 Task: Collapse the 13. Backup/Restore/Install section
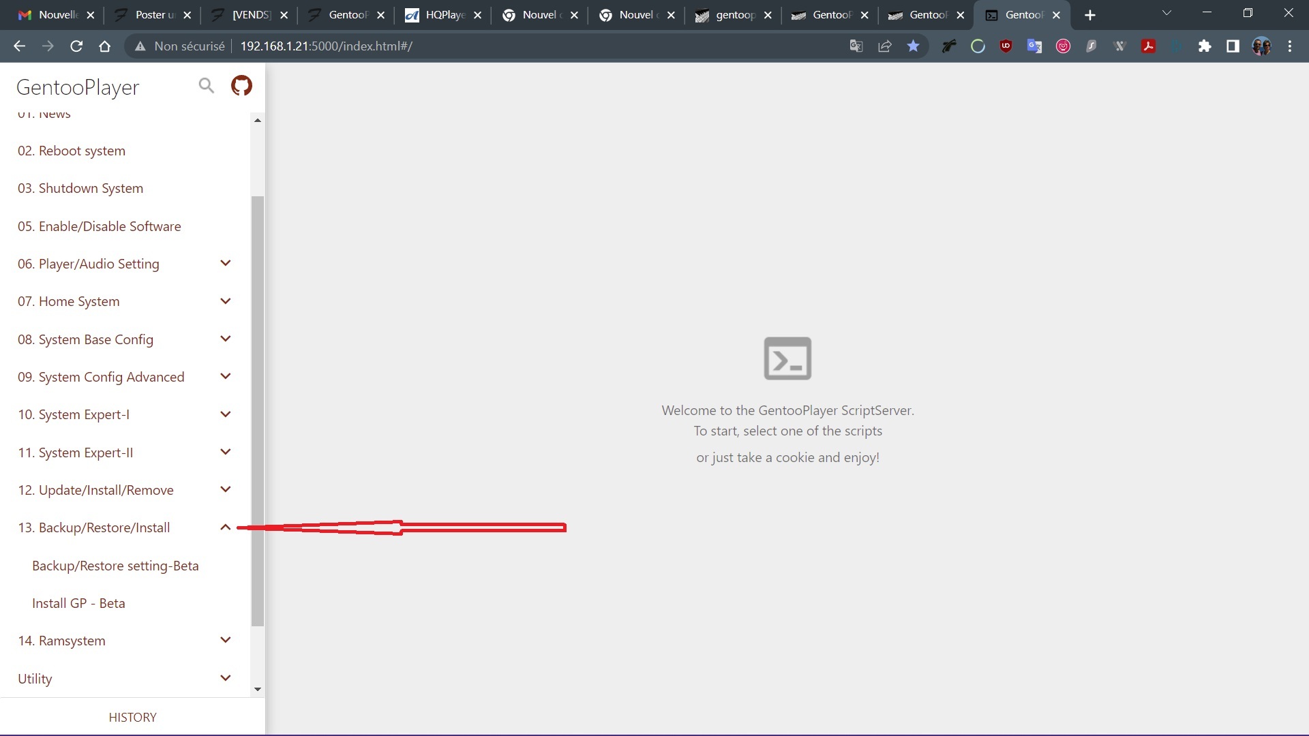pos(225,527)
